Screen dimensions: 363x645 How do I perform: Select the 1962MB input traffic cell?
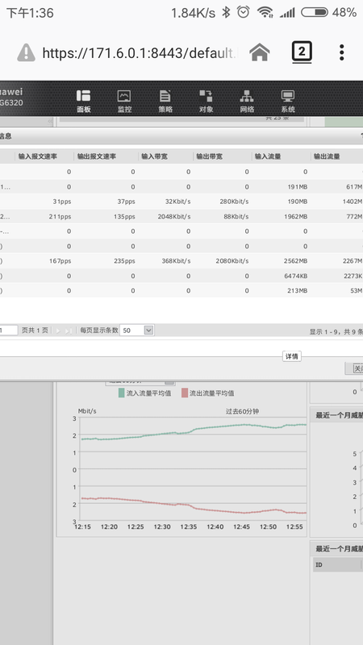click(296, 216)
